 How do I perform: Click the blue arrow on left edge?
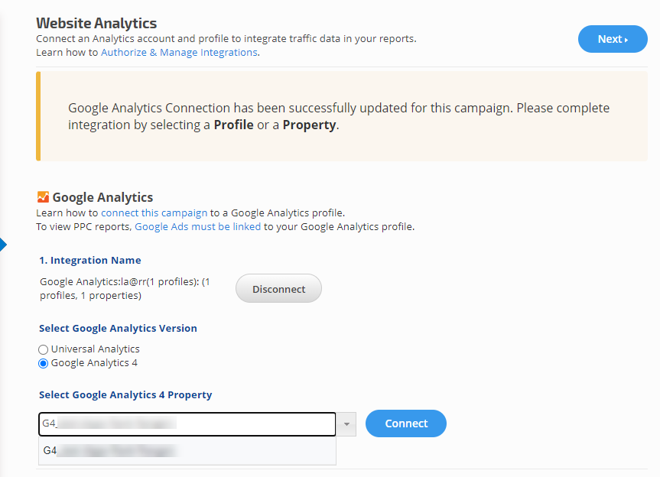coord(3,245)
